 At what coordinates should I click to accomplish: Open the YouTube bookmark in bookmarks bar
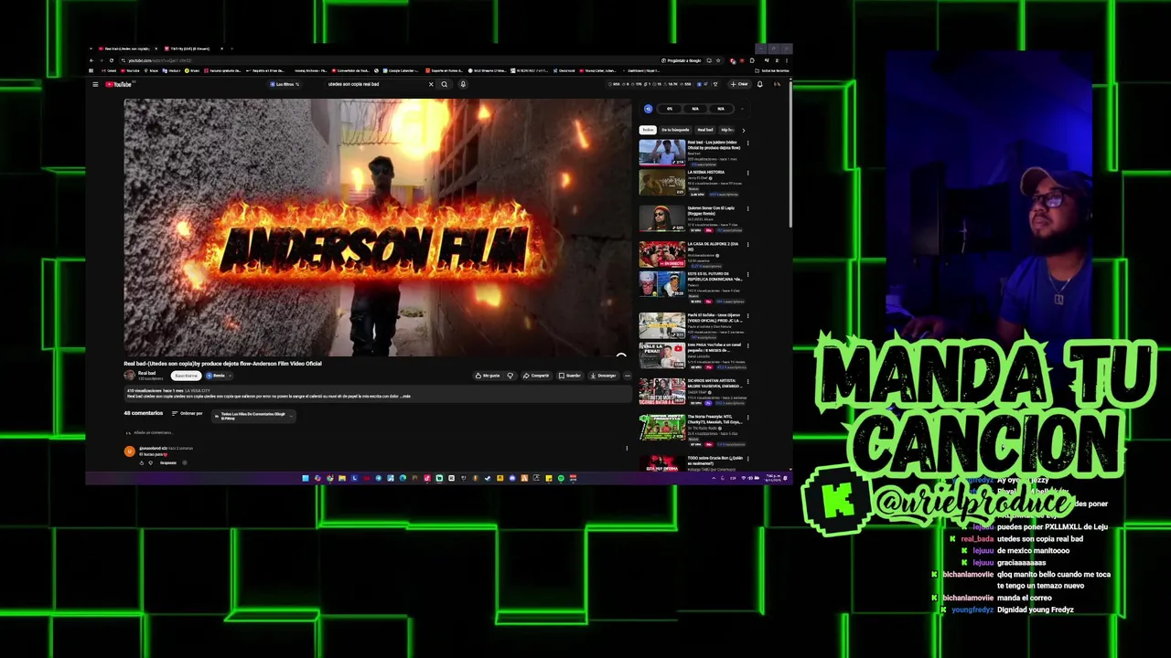tap(130, 70)
